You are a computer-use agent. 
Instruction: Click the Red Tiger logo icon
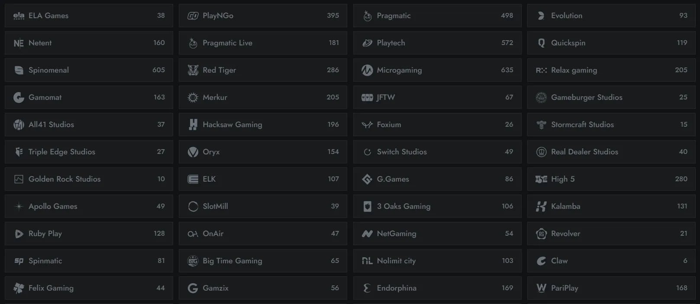193,70
